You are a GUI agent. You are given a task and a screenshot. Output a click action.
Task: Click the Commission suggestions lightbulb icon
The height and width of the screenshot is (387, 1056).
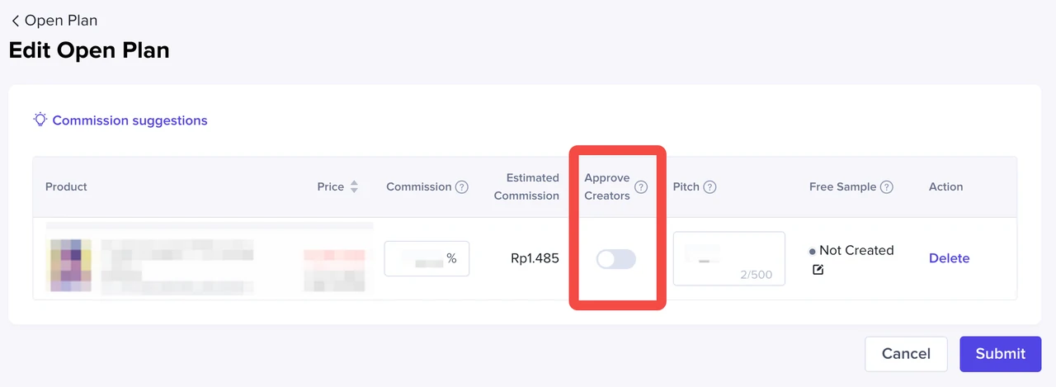tap(40, 120)
